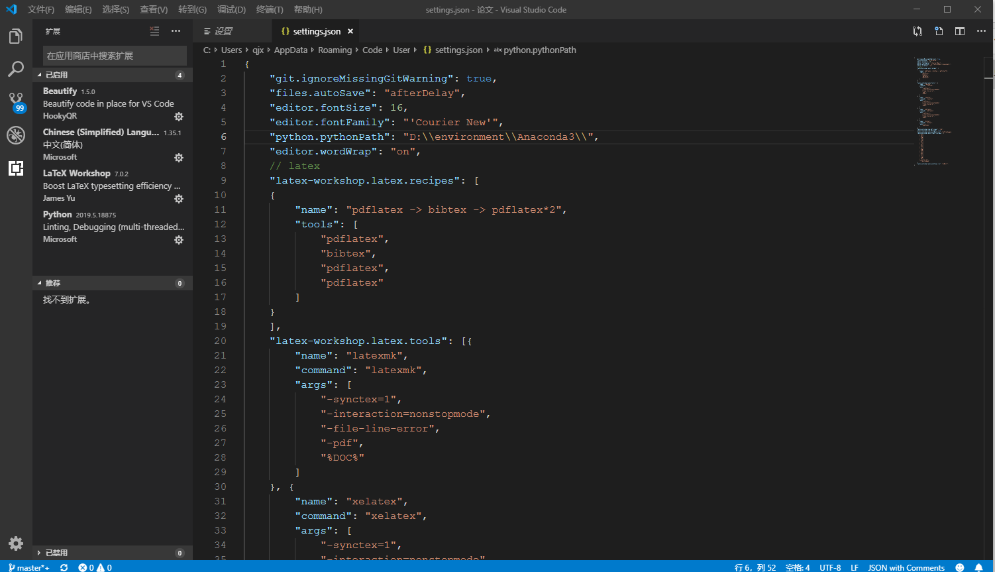Open the 帮助(H) menu
Viewport: 995px width, 572px height.
click(x=308, y=9)
